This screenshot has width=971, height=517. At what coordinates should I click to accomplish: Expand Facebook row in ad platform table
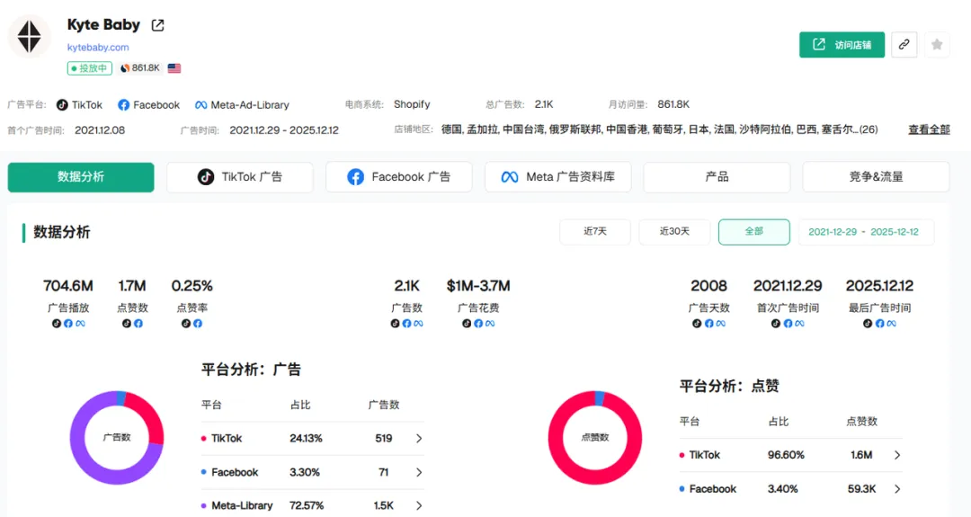(419, 472)
